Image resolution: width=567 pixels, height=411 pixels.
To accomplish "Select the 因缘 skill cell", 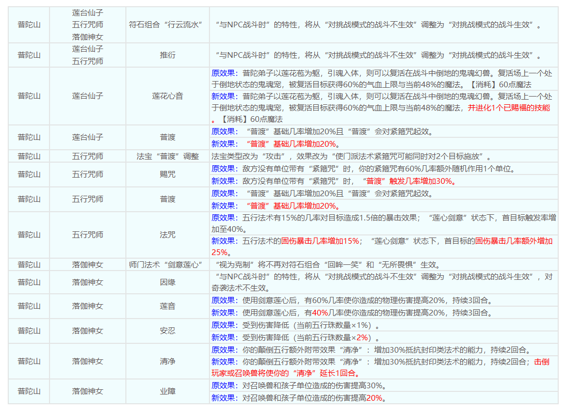I will tap(168, 282).
